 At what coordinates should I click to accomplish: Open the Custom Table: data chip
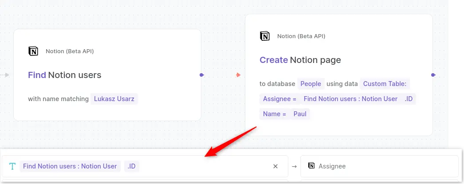385,84
